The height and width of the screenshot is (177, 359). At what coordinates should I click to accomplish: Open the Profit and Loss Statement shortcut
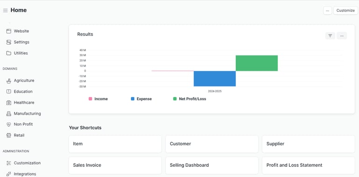[x=309, y=165]
